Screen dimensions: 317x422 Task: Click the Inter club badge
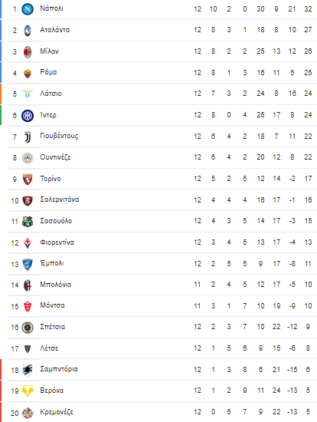point(28,116)
